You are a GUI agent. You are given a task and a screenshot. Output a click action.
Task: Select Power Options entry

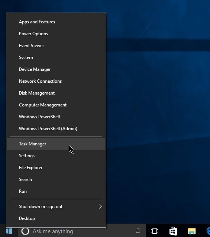tap(56, 34)
